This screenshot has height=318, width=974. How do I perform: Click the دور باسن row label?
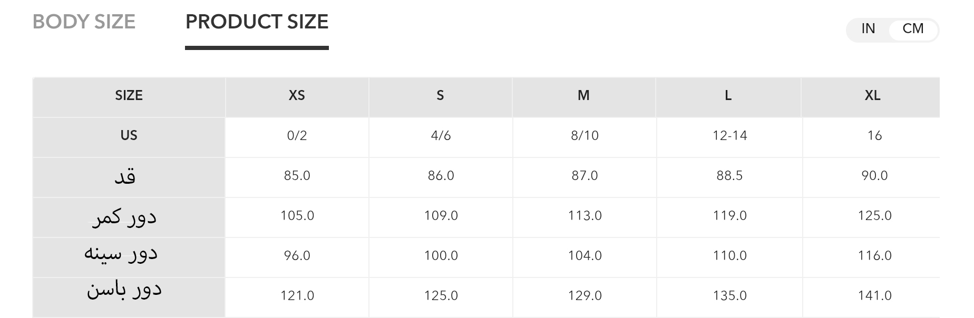124,290
